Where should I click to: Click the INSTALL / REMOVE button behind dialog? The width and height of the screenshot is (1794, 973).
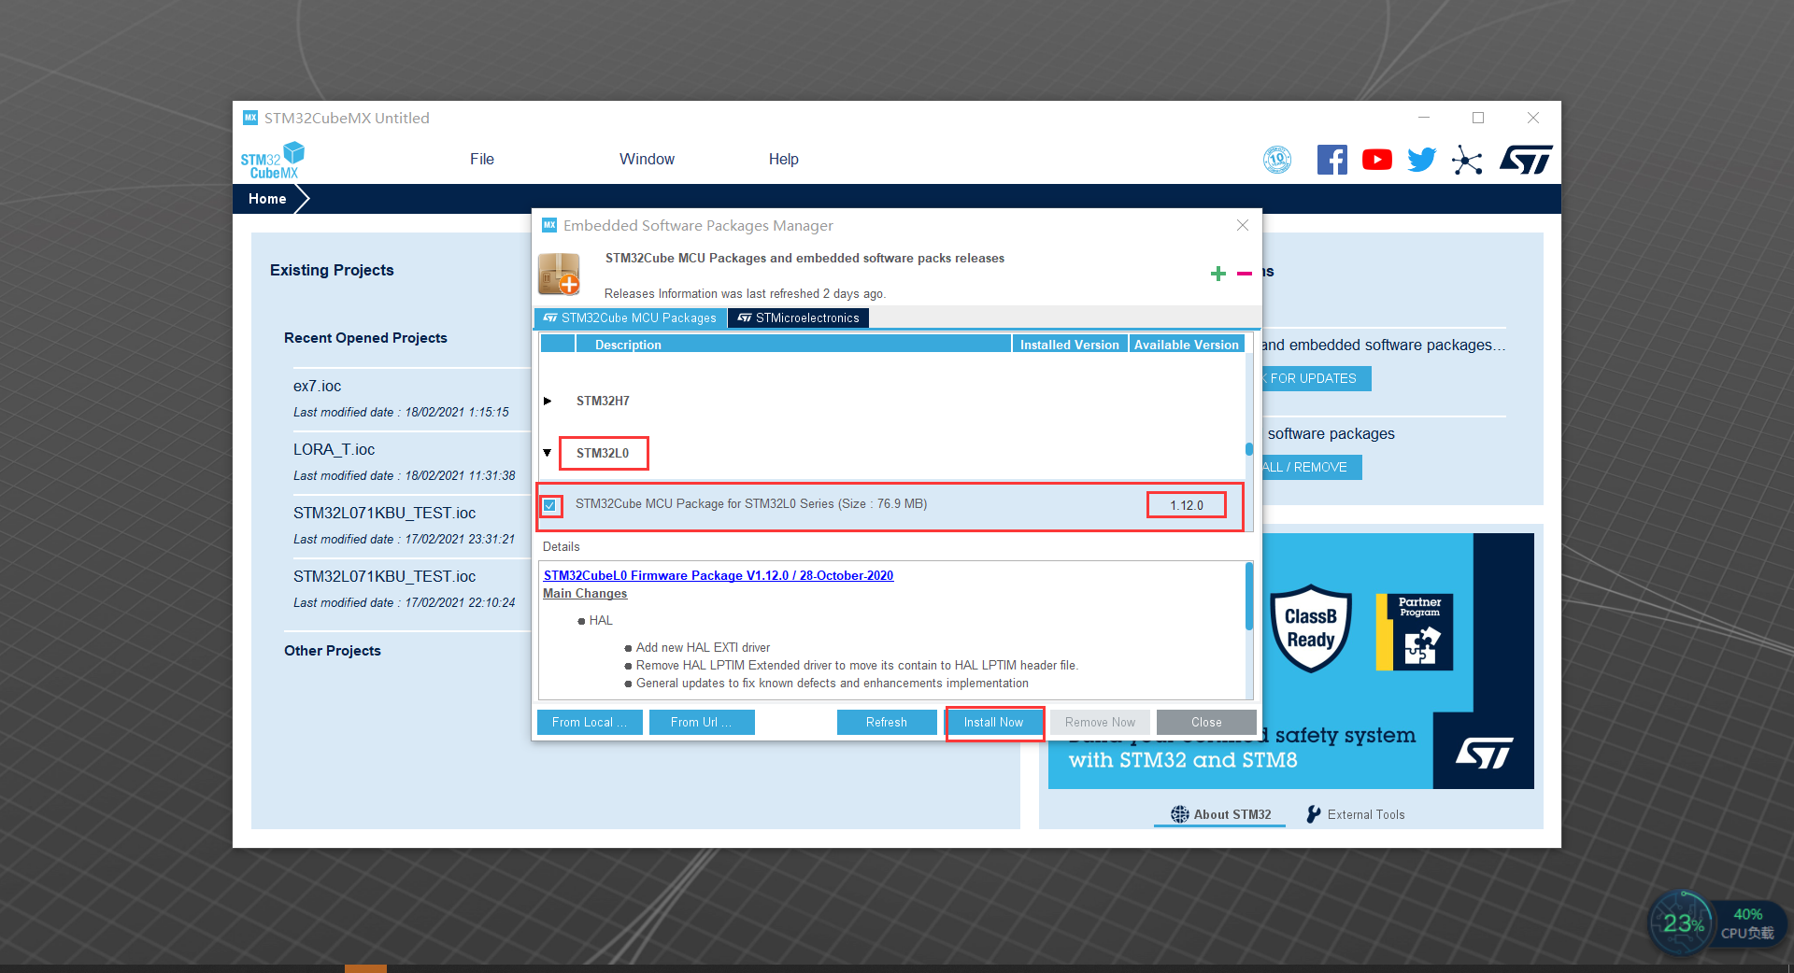click(x=1310, y=467)
